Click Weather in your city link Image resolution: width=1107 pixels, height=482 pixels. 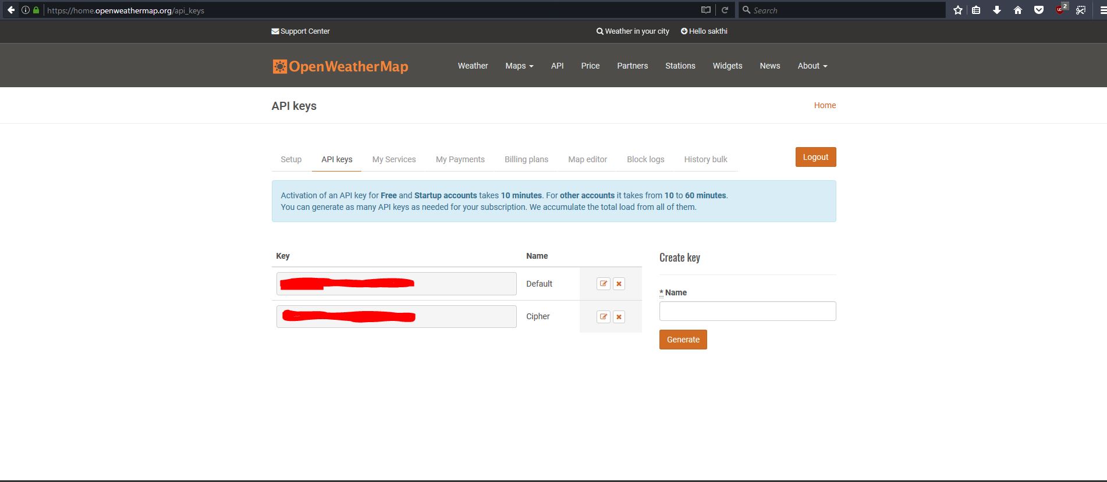(x=633, y=31)
